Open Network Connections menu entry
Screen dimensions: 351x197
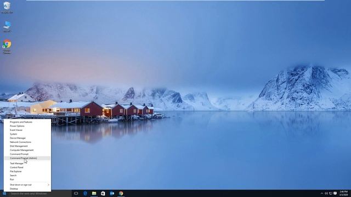pyautogui.click(x=27, y=142)
